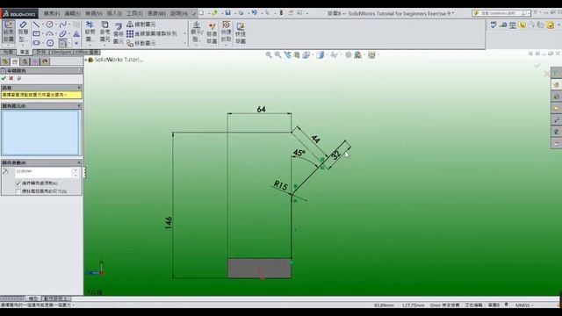Screen dimensions: 562x316
Task: Open the Circle tool dropdown arrow
Action: pos(56,25)
